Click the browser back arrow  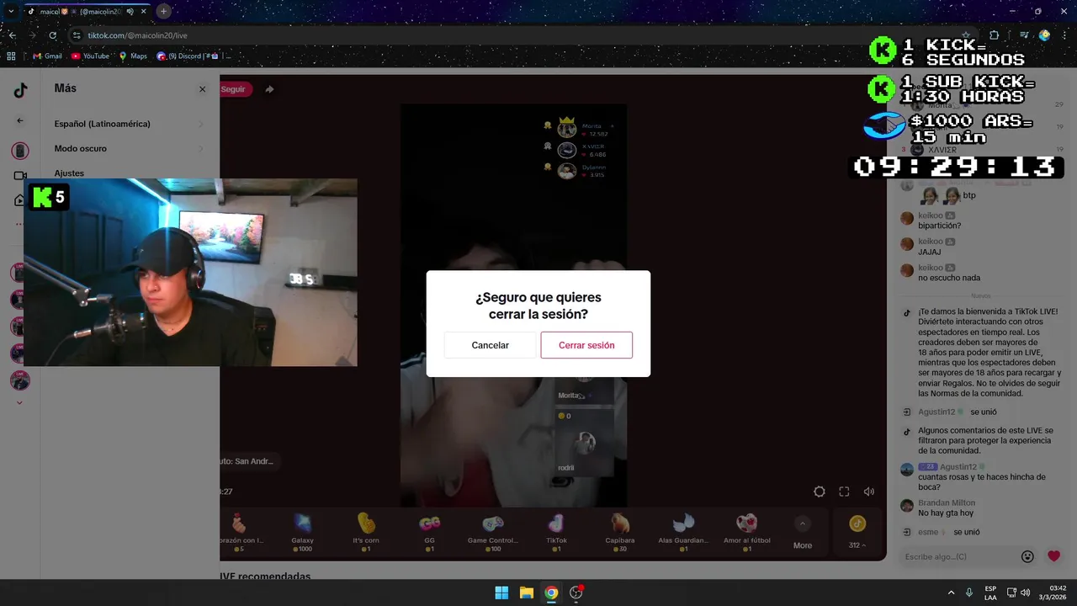pyautogui.click(x=12, y=35)
